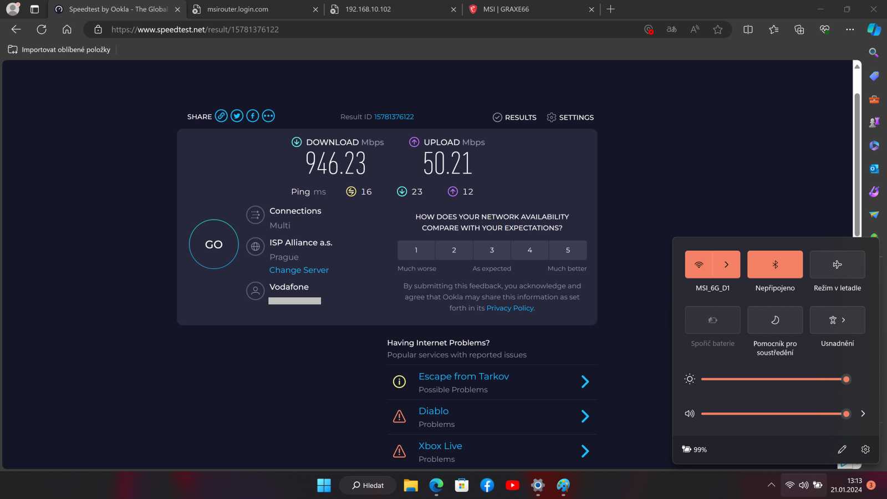Open Speedtest SETTINGS
The width and height of the screenshot is (887, 499).
[570, 117]
